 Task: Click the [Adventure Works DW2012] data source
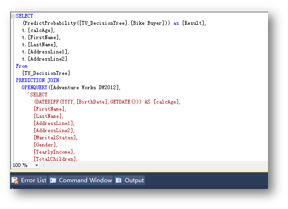[84, 88]
